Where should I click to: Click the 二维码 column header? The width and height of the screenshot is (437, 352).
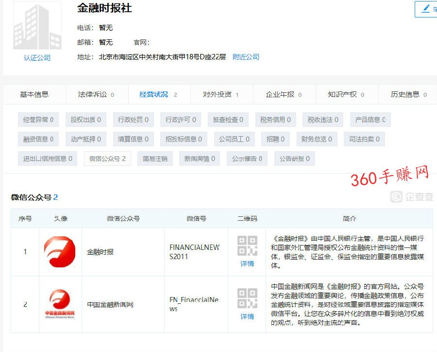pos(247,219)
